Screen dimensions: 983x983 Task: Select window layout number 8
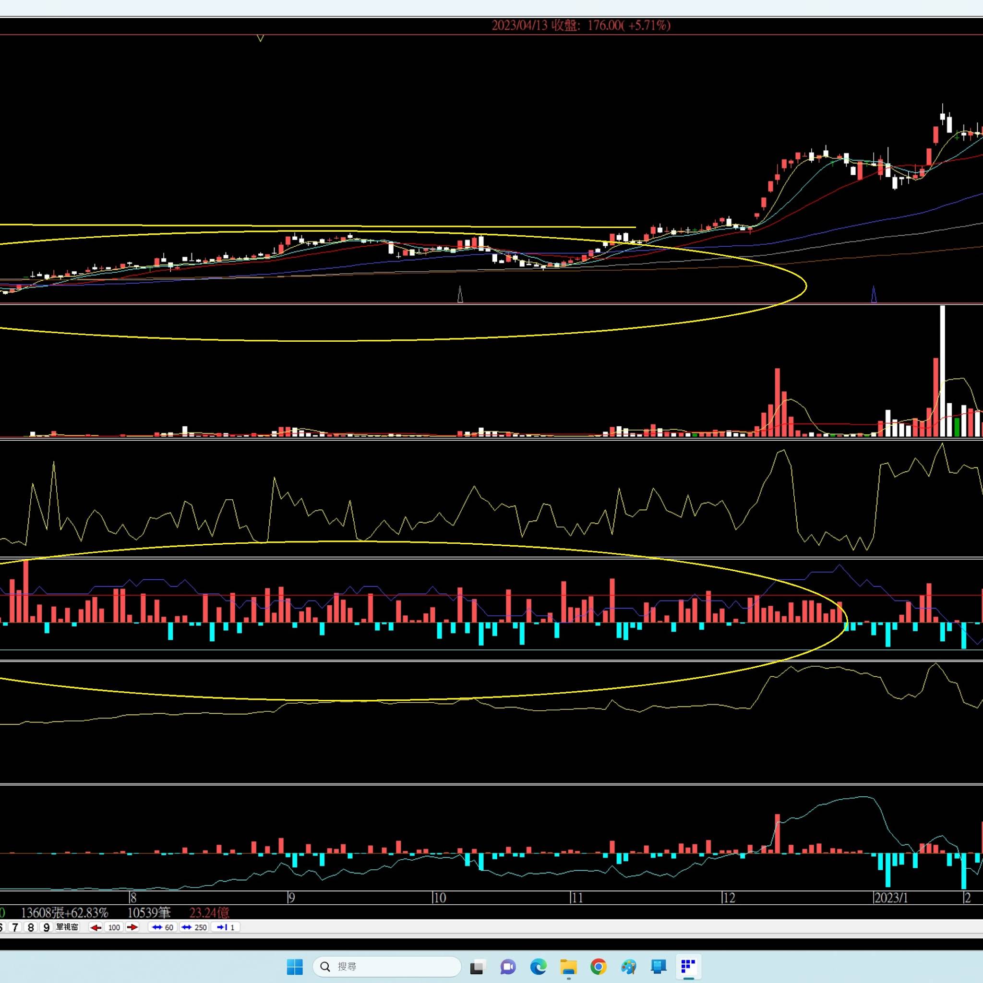[31, 927]
